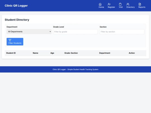This screenshot has height=113, width=151.
Task: Click the Grade-Section column header
Action: click(x=71, y=53)
